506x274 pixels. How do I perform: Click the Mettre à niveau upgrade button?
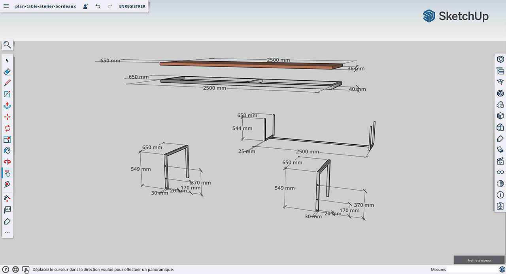pyautogui.click(x=479, y=260)
